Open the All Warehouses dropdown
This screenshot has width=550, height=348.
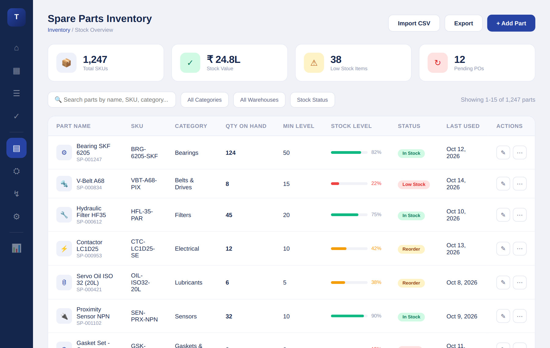(259, 100)
